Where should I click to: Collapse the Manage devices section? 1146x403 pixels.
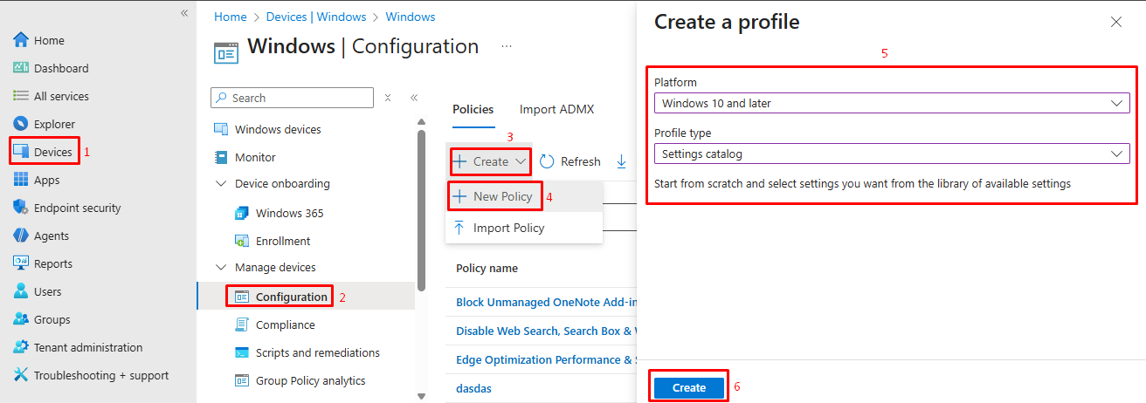click(220, 268)
